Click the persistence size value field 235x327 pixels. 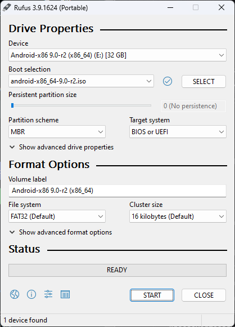coord(193,106)
